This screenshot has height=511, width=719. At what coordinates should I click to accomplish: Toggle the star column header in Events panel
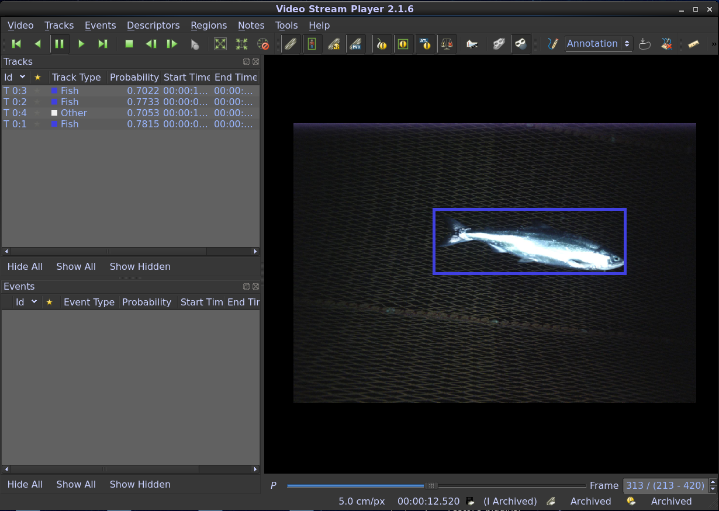(x=50, y=302)
